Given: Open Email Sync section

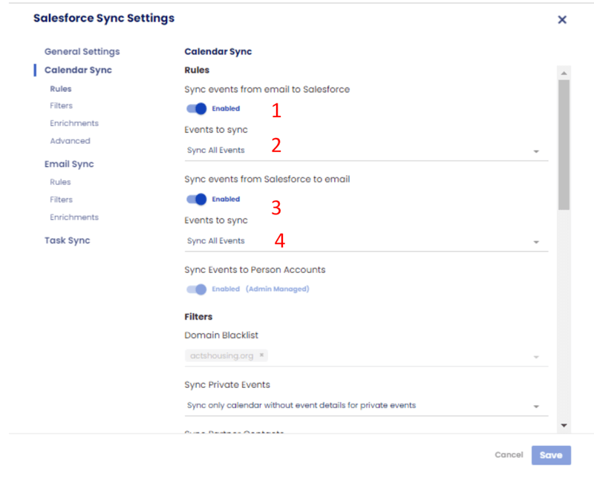Looking at the screenshot, I should (69, 164).
